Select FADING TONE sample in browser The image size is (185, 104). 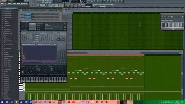7,70
